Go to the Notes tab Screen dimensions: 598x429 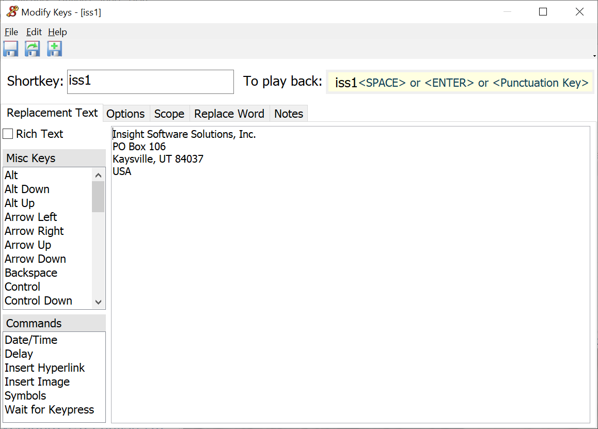289,114
